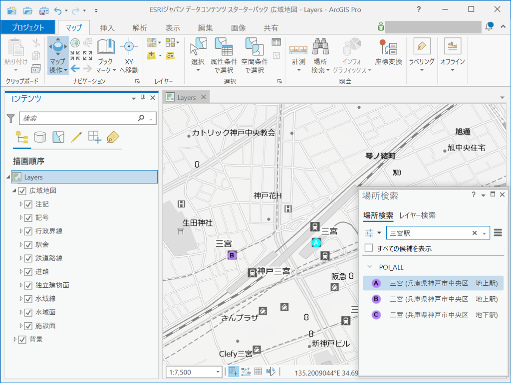Switch to the 共有 ribbon tab
Image resolution: width=511 pixels, height=383 pixels.
coord(271,28)
